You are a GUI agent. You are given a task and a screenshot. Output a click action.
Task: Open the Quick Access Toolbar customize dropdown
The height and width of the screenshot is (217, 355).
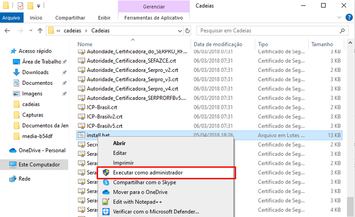tap(38, 6)
